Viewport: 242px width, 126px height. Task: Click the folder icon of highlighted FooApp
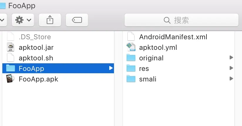point(11,68)
